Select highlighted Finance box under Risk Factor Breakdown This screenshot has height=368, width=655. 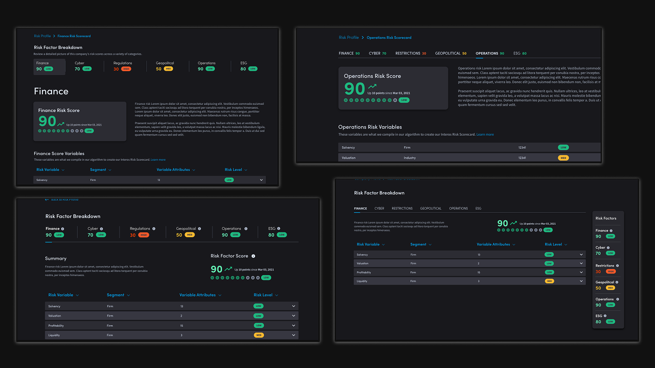(x=49, y=66)
